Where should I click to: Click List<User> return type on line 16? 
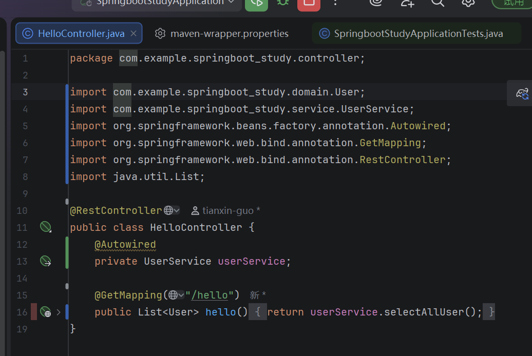(x=168, y=312)
